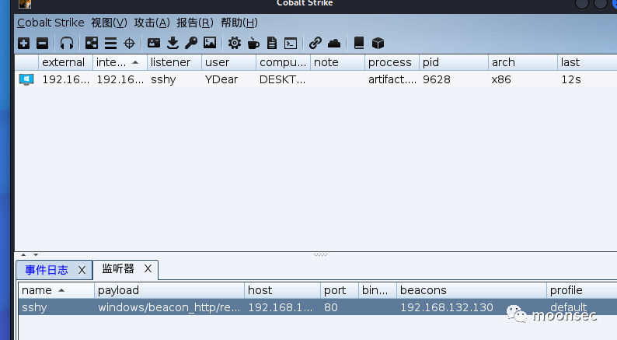This screenshot has height=340, width=617.
Task: Switch to target table crosshair icon
Action: (129, 43)
